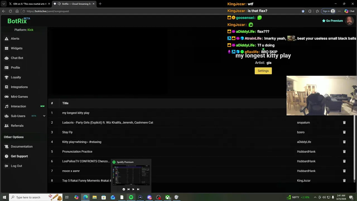The image size is (357, 201).
Task: Click the browser back arrow
Action: (x=4, y=11)
